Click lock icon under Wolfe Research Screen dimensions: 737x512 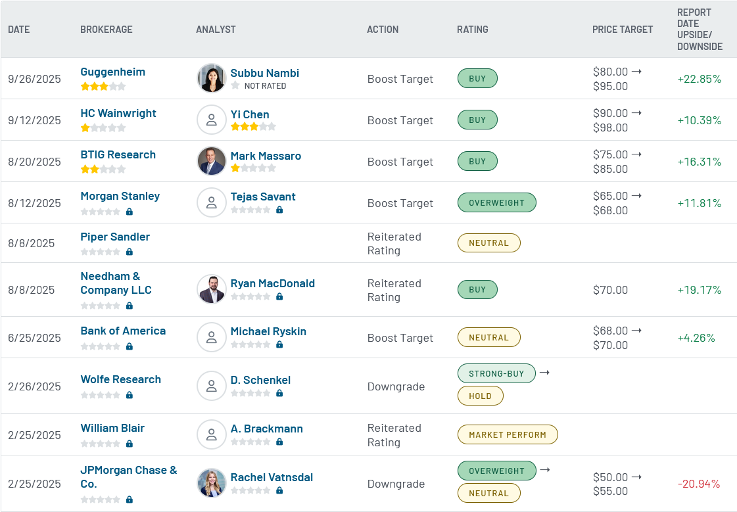tap(130, 395)
